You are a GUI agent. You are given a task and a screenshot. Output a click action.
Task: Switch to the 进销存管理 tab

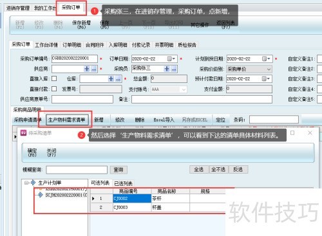click(18, 8)
